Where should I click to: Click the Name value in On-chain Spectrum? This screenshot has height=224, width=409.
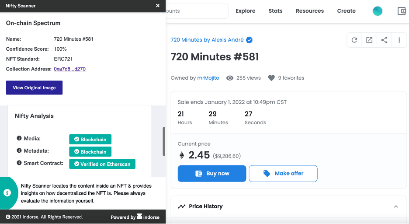pyautogui.click(x=73, y=39)
